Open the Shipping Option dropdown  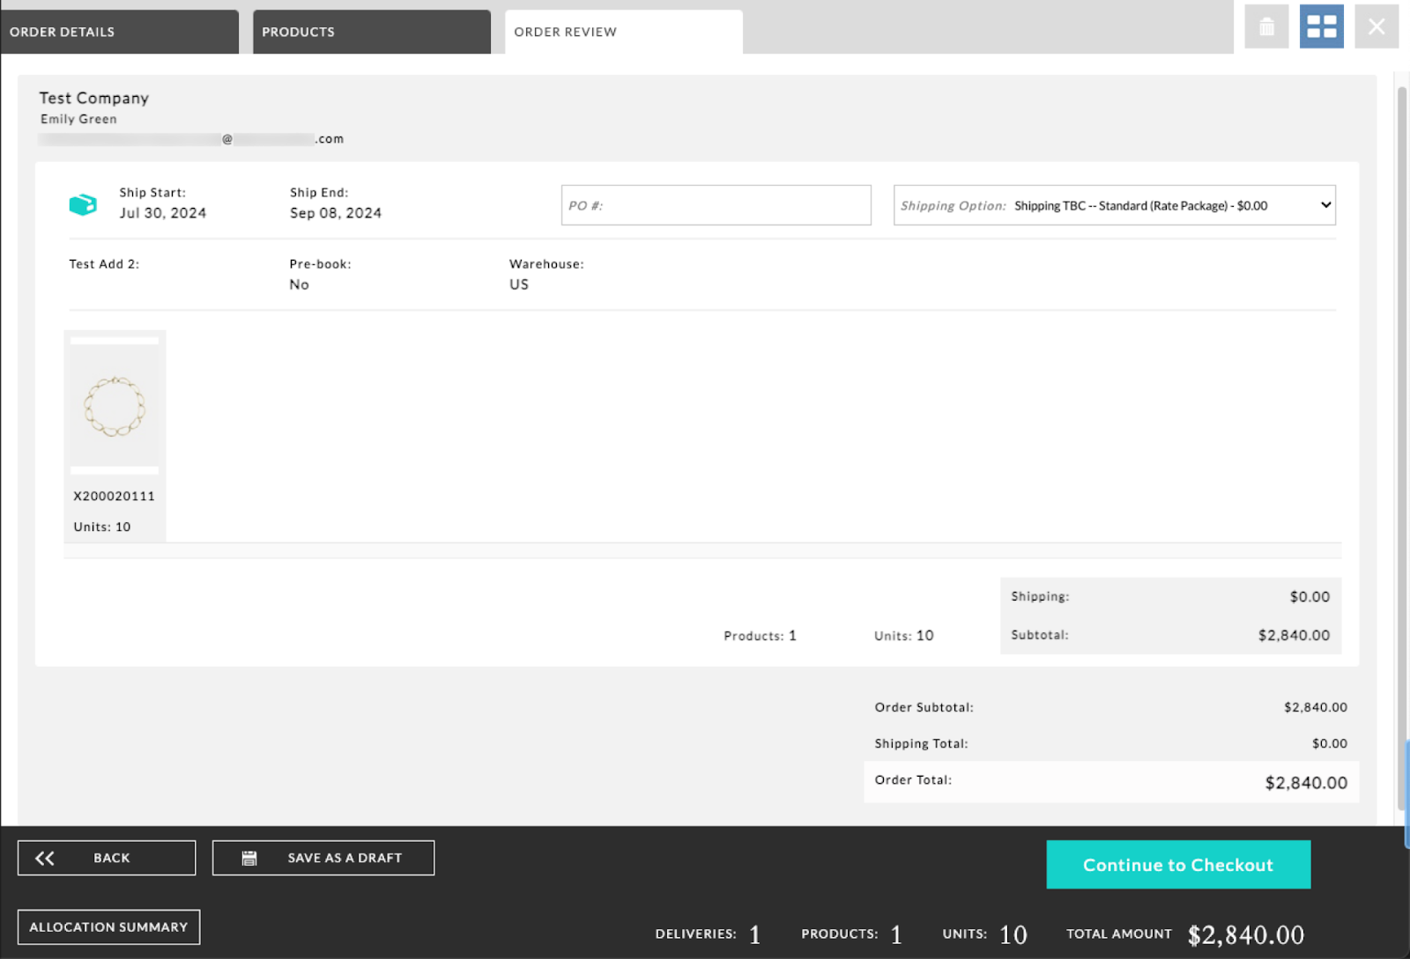tap(1113, 205)
